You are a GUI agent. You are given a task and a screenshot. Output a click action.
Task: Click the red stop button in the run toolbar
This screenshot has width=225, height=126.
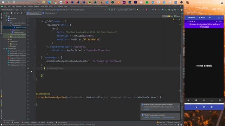[x=147, y=10]
